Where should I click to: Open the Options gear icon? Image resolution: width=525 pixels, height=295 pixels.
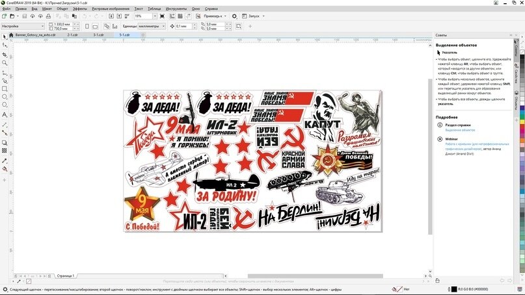[234, 16]
